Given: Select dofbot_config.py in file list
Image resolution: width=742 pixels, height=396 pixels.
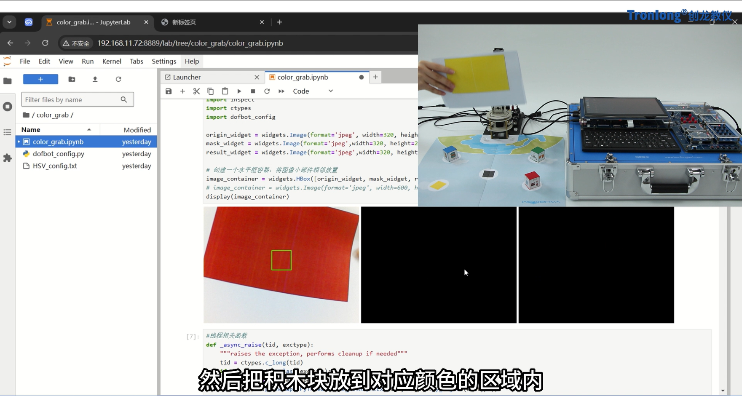Looking at the screenshot, I should coord(86,154).
